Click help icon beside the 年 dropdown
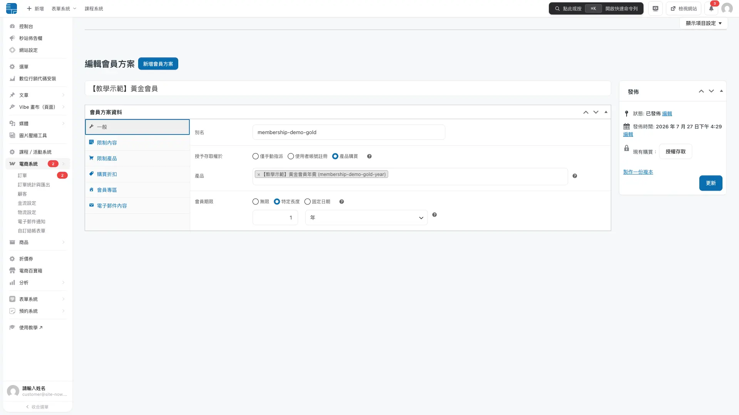 click(x=435, y=215)
